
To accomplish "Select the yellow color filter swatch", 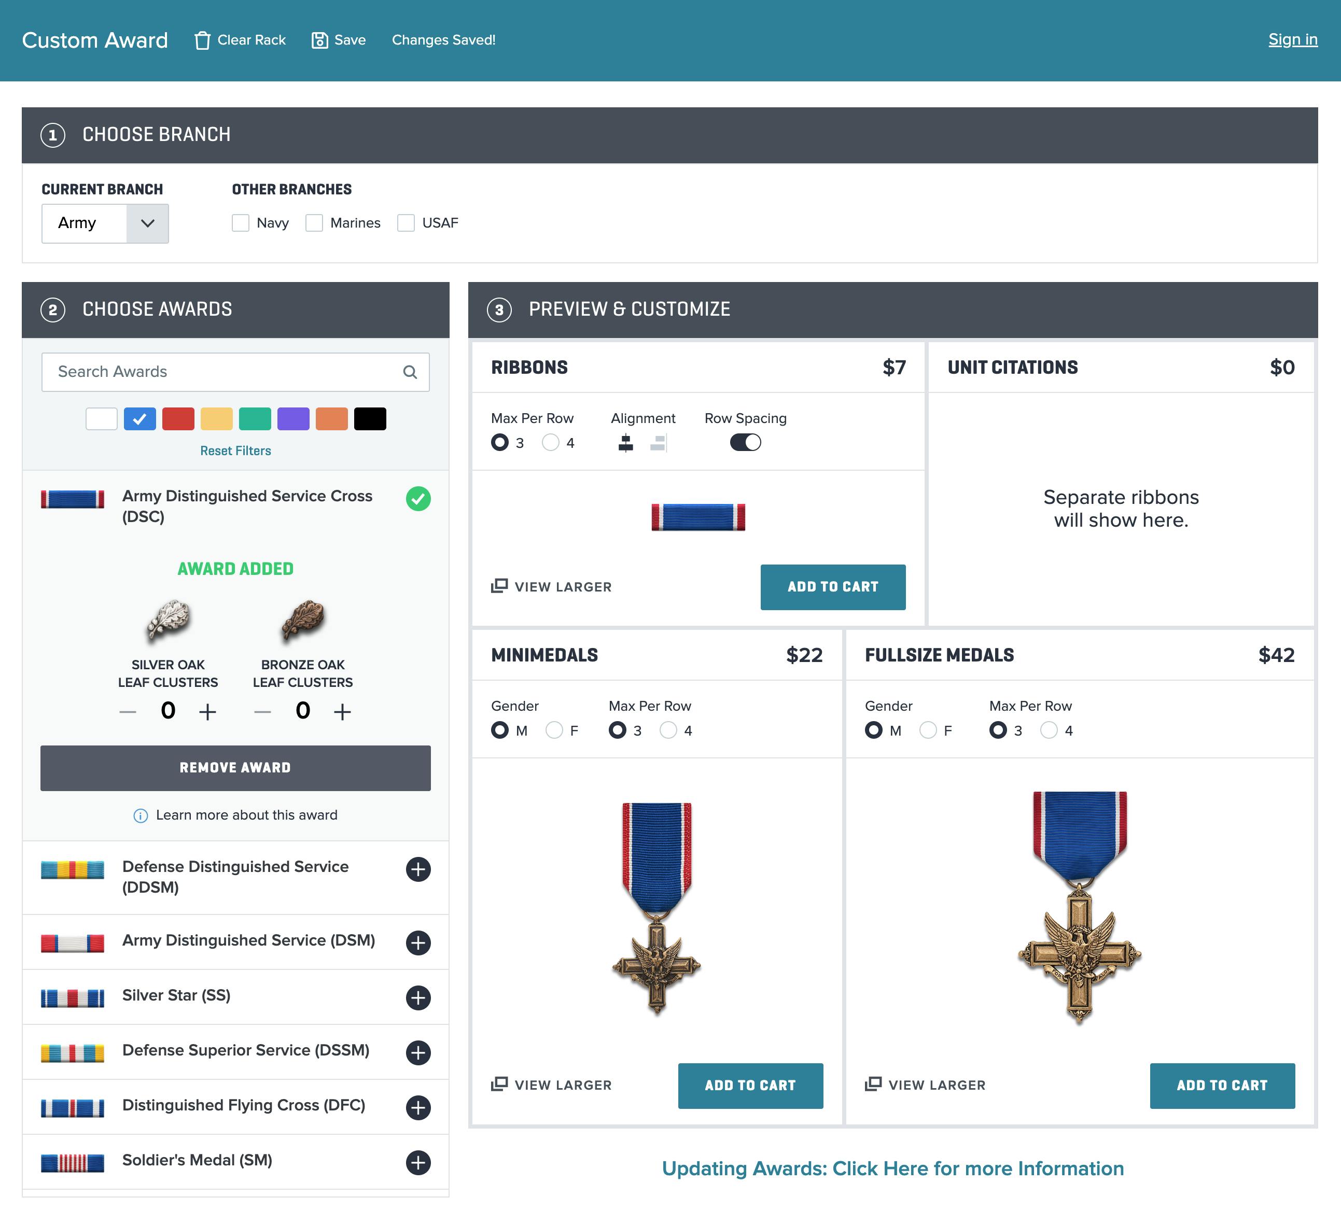I will pyautogui.click(x=217, y=419).
